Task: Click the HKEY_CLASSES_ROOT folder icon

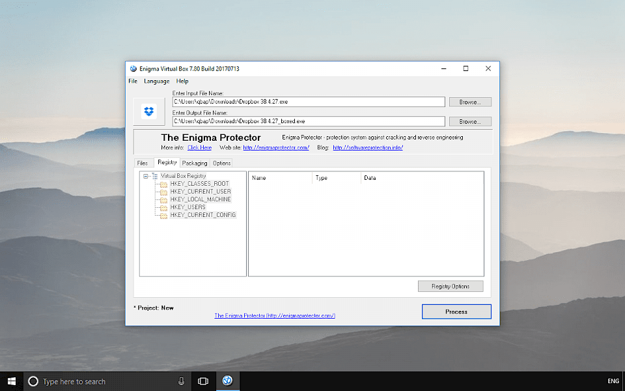Action: [163, 184]
